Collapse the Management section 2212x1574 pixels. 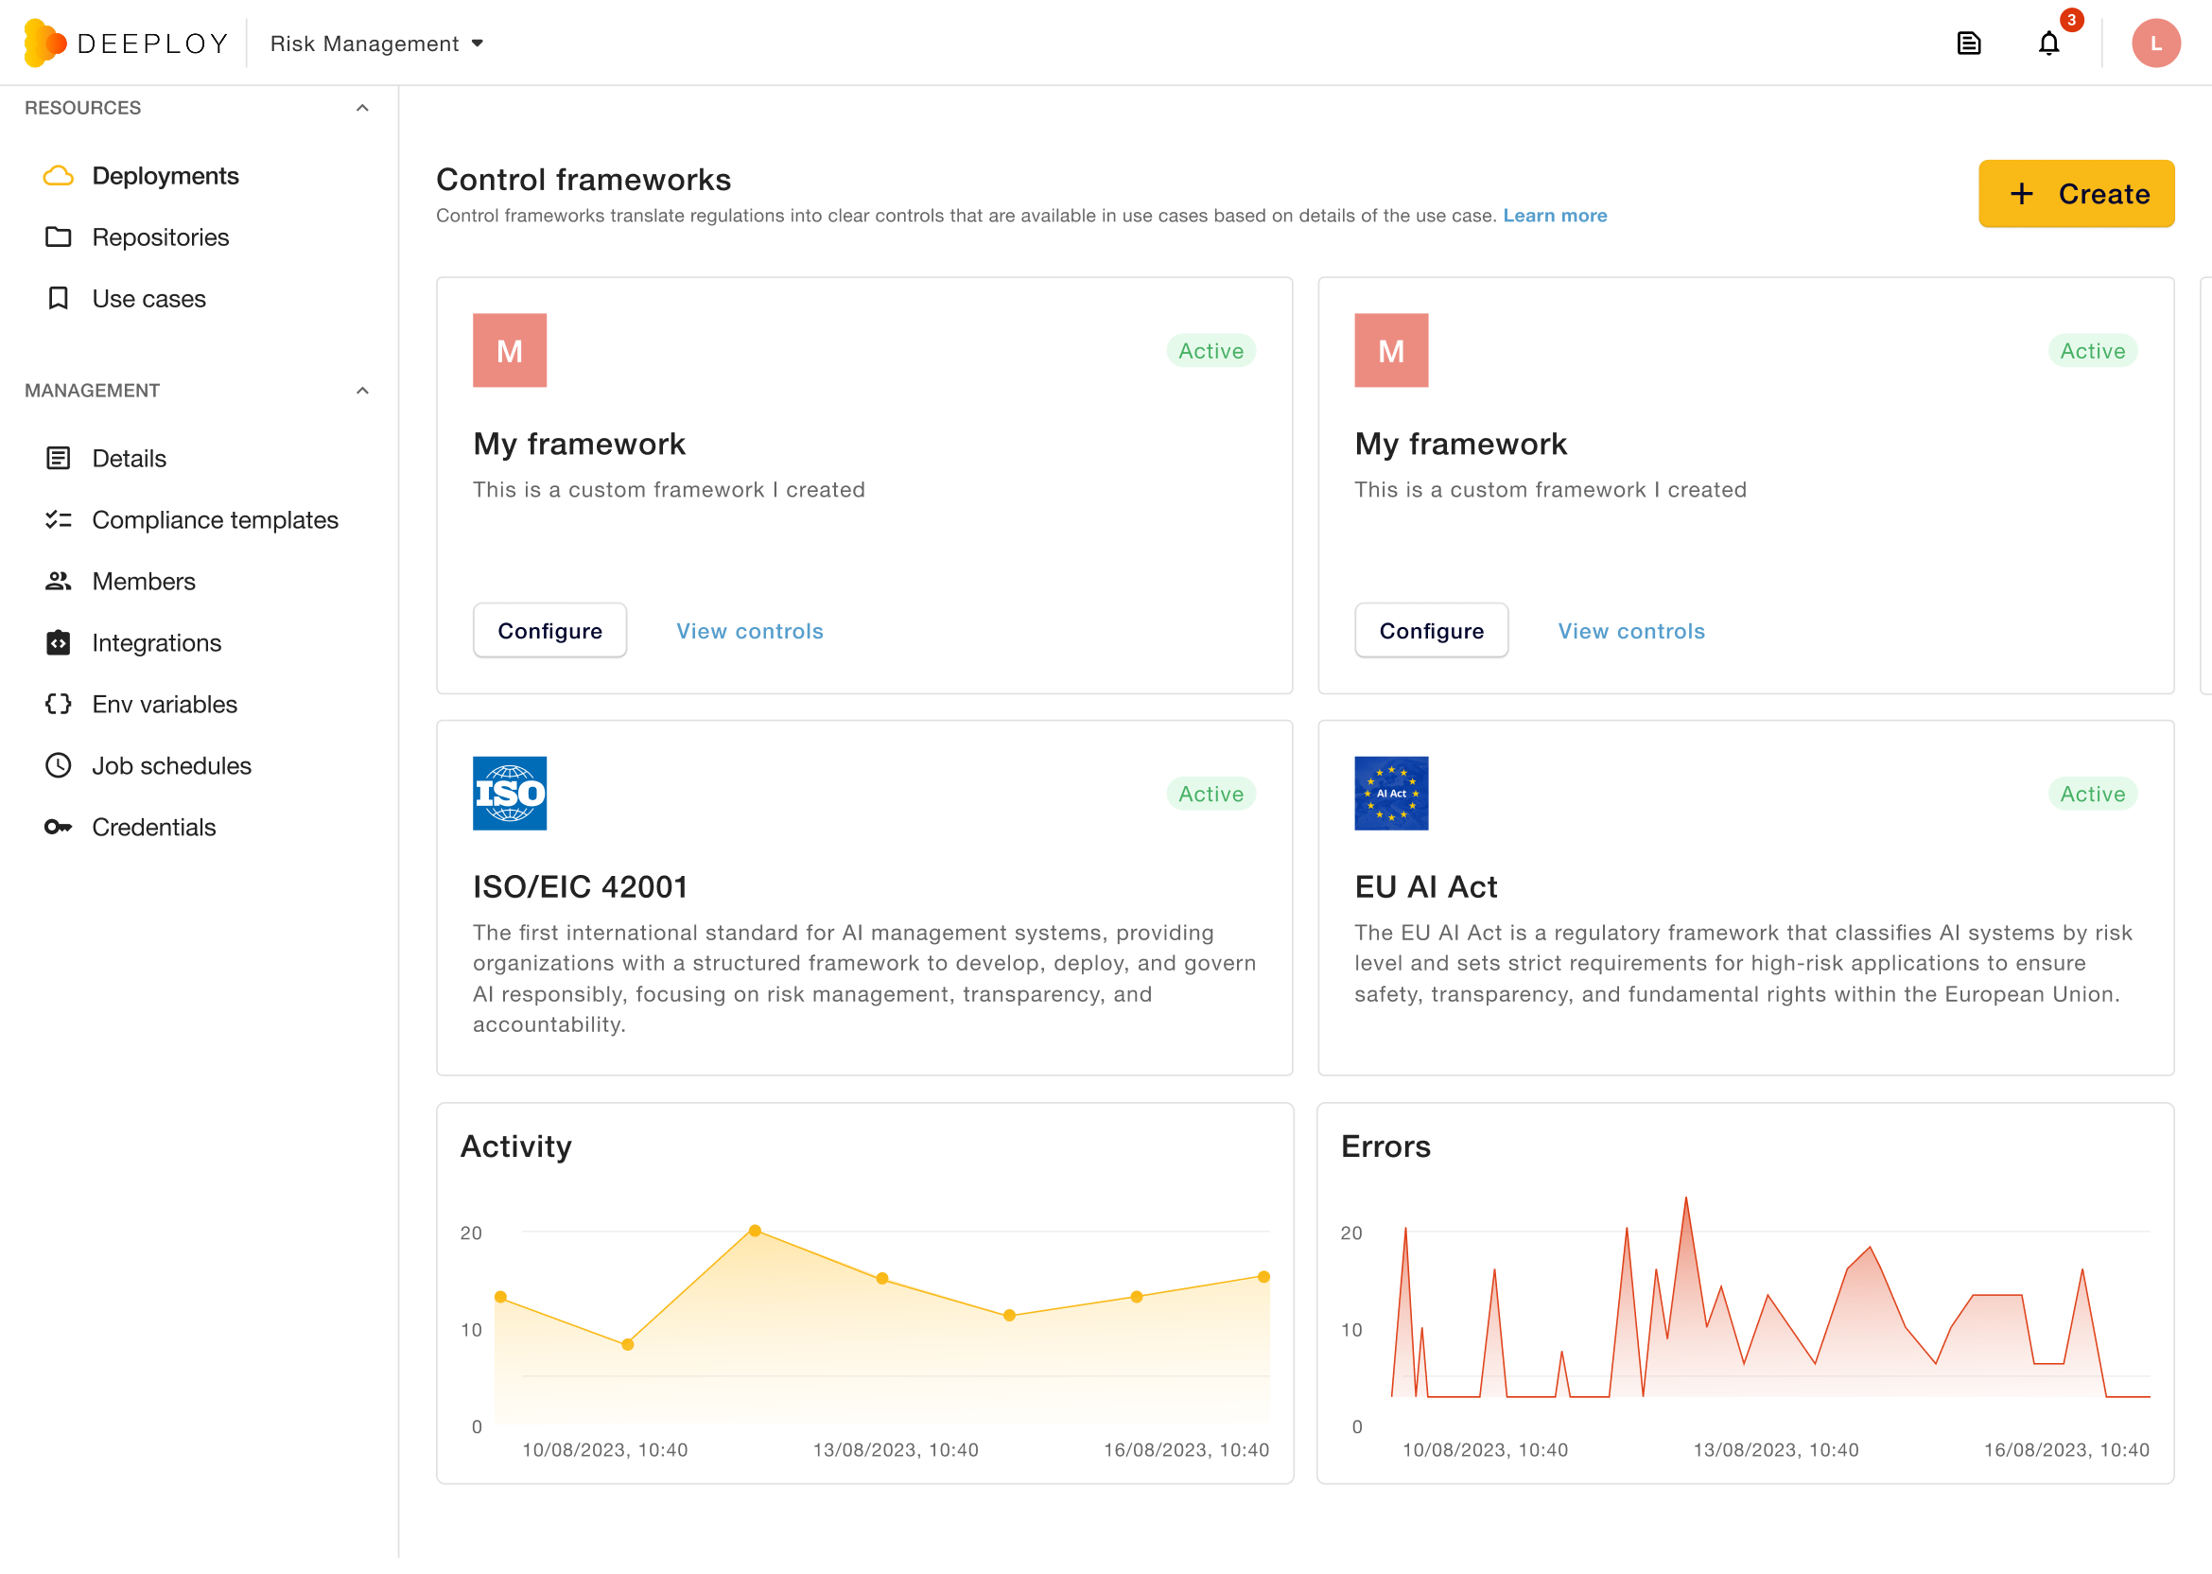(x=362, y=391)
